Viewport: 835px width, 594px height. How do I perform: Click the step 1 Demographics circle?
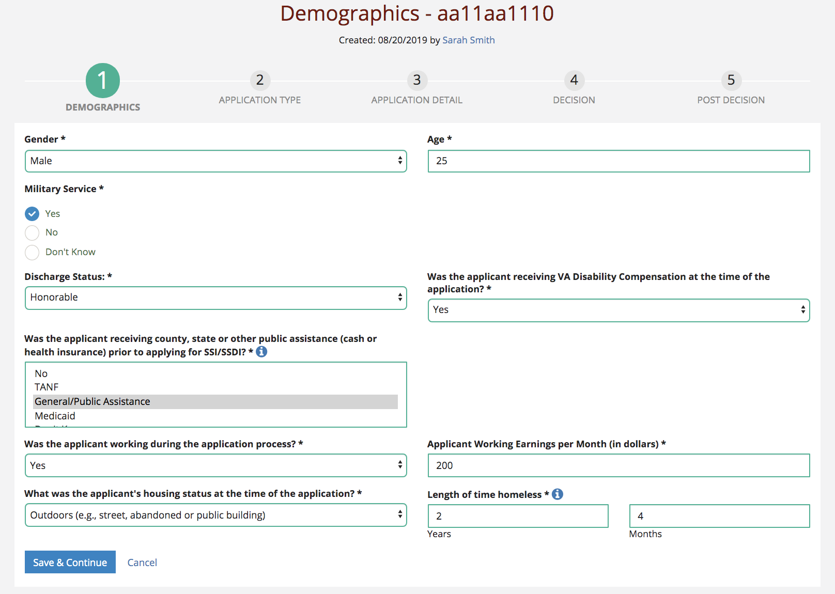click(103, 81)
